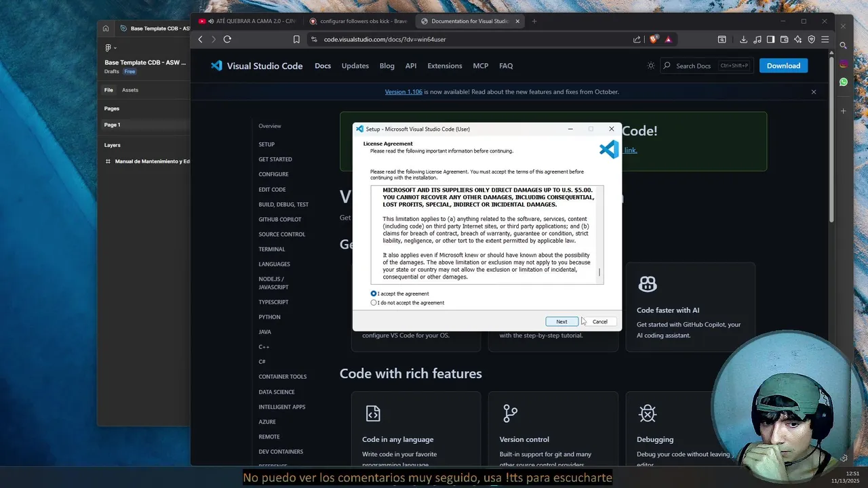The width and height of the screenshot is (868, 488).
Task: Open Brave Shields lion icon
Action: (x=654, y=39)
